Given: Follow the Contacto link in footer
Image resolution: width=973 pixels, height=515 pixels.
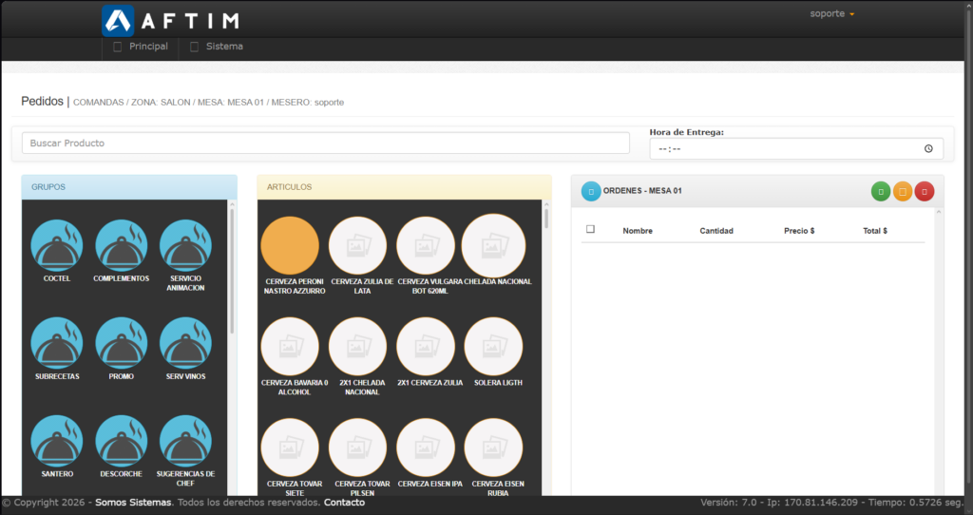Looking at the screenshot, I should [344, 503].
